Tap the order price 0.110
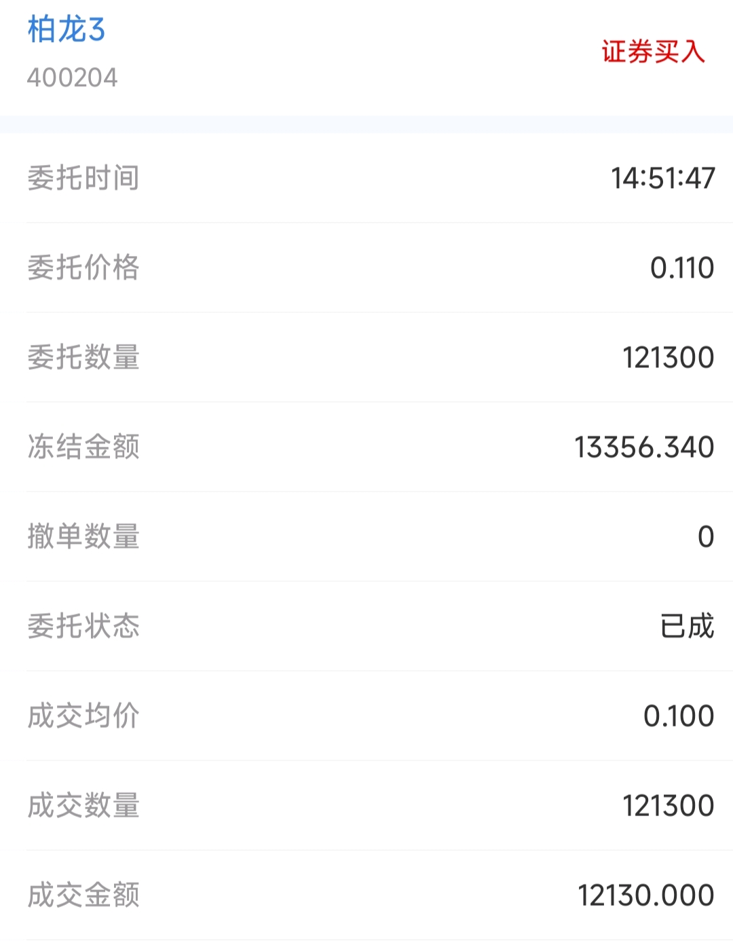Image resolution: width=733 pixels, height=941 pixels. coord(682,267)
